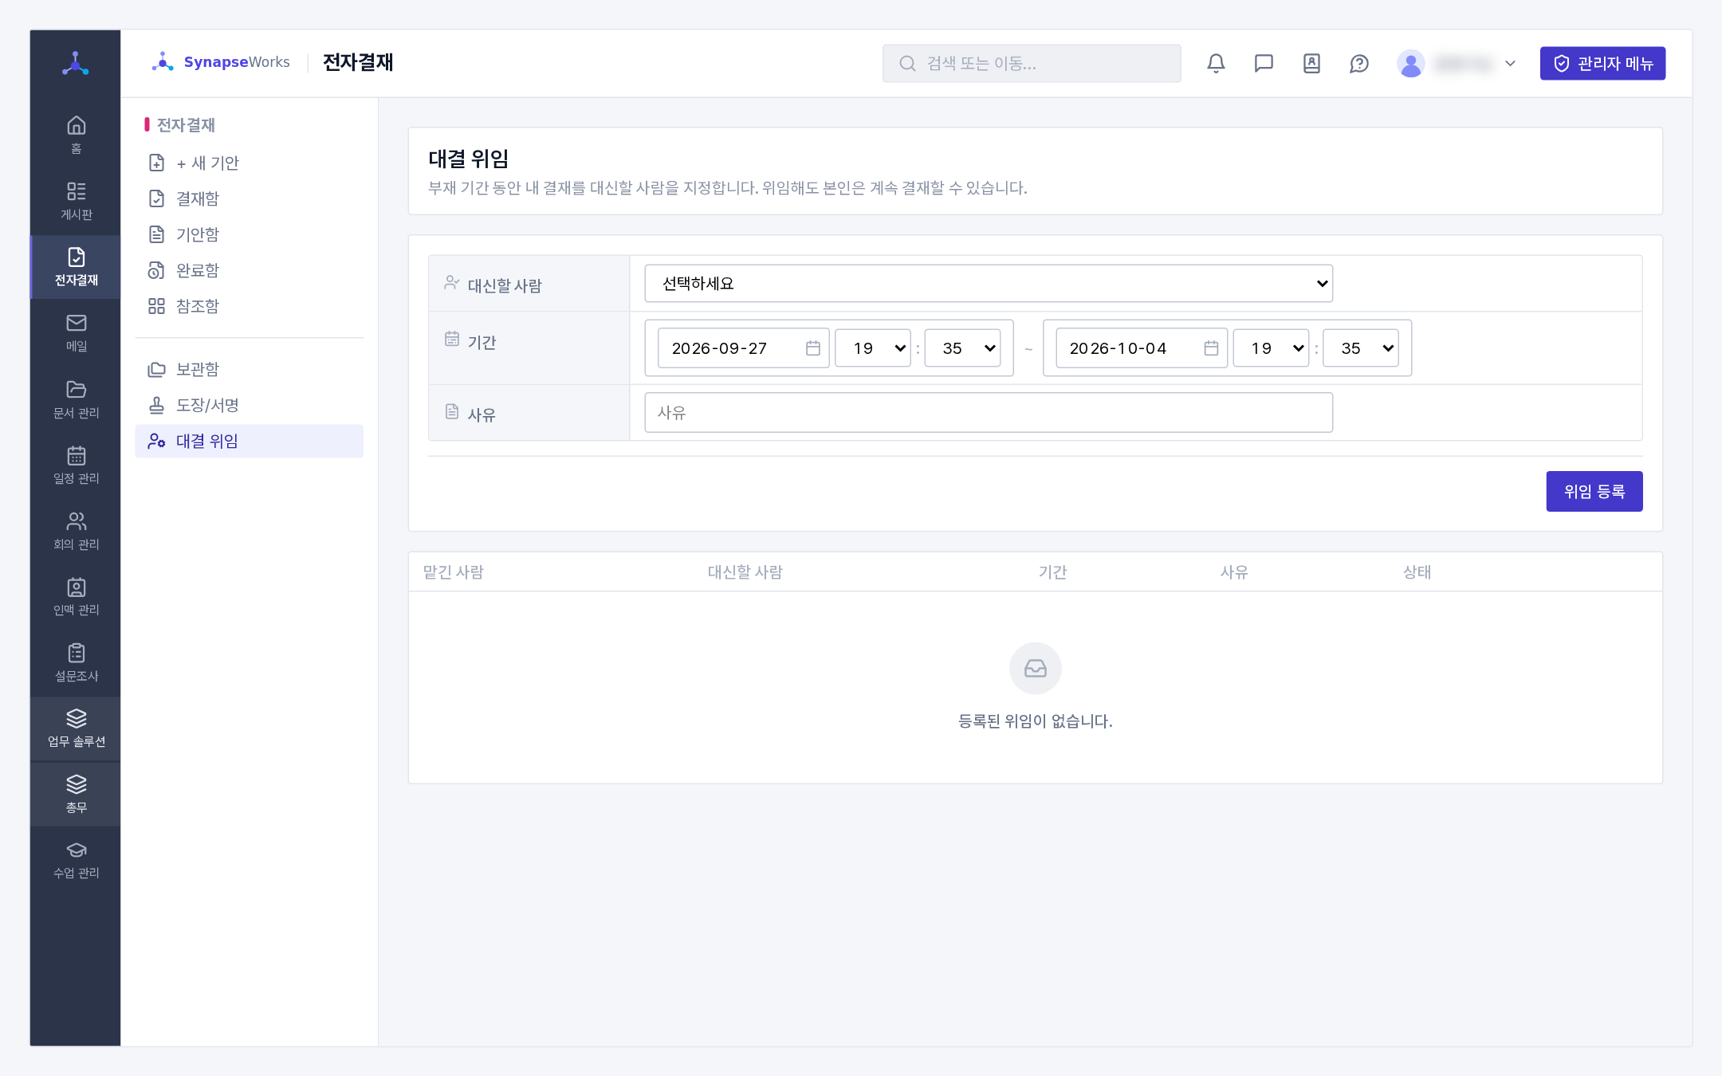The height and width of the screenshot is (1076, 1722).
Task: Open the 결재함 menu item
Action: coord(249,198)
